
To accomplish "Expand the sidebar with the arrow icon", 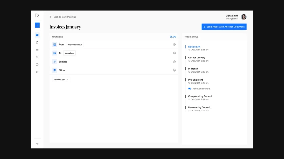I will pos(37,144).
